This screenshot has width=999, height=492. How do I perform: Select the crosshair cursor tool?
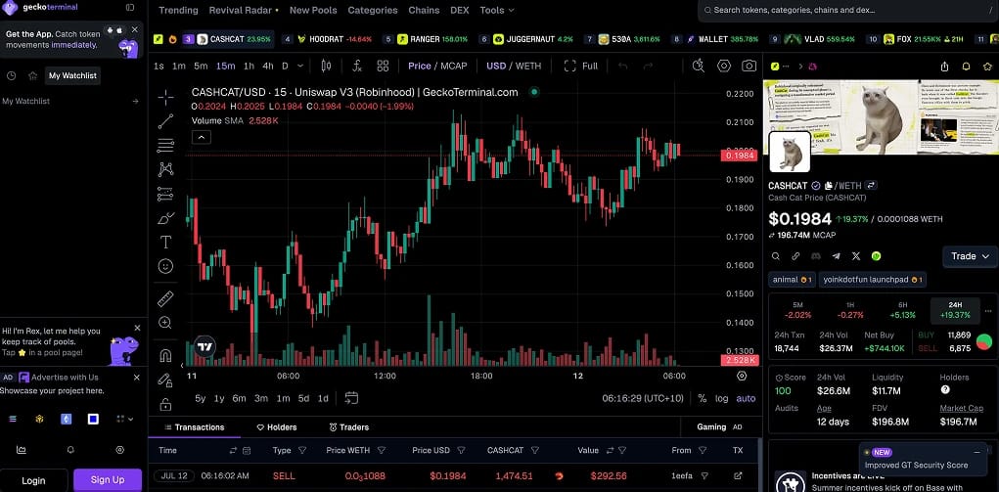tap(165, 98)
